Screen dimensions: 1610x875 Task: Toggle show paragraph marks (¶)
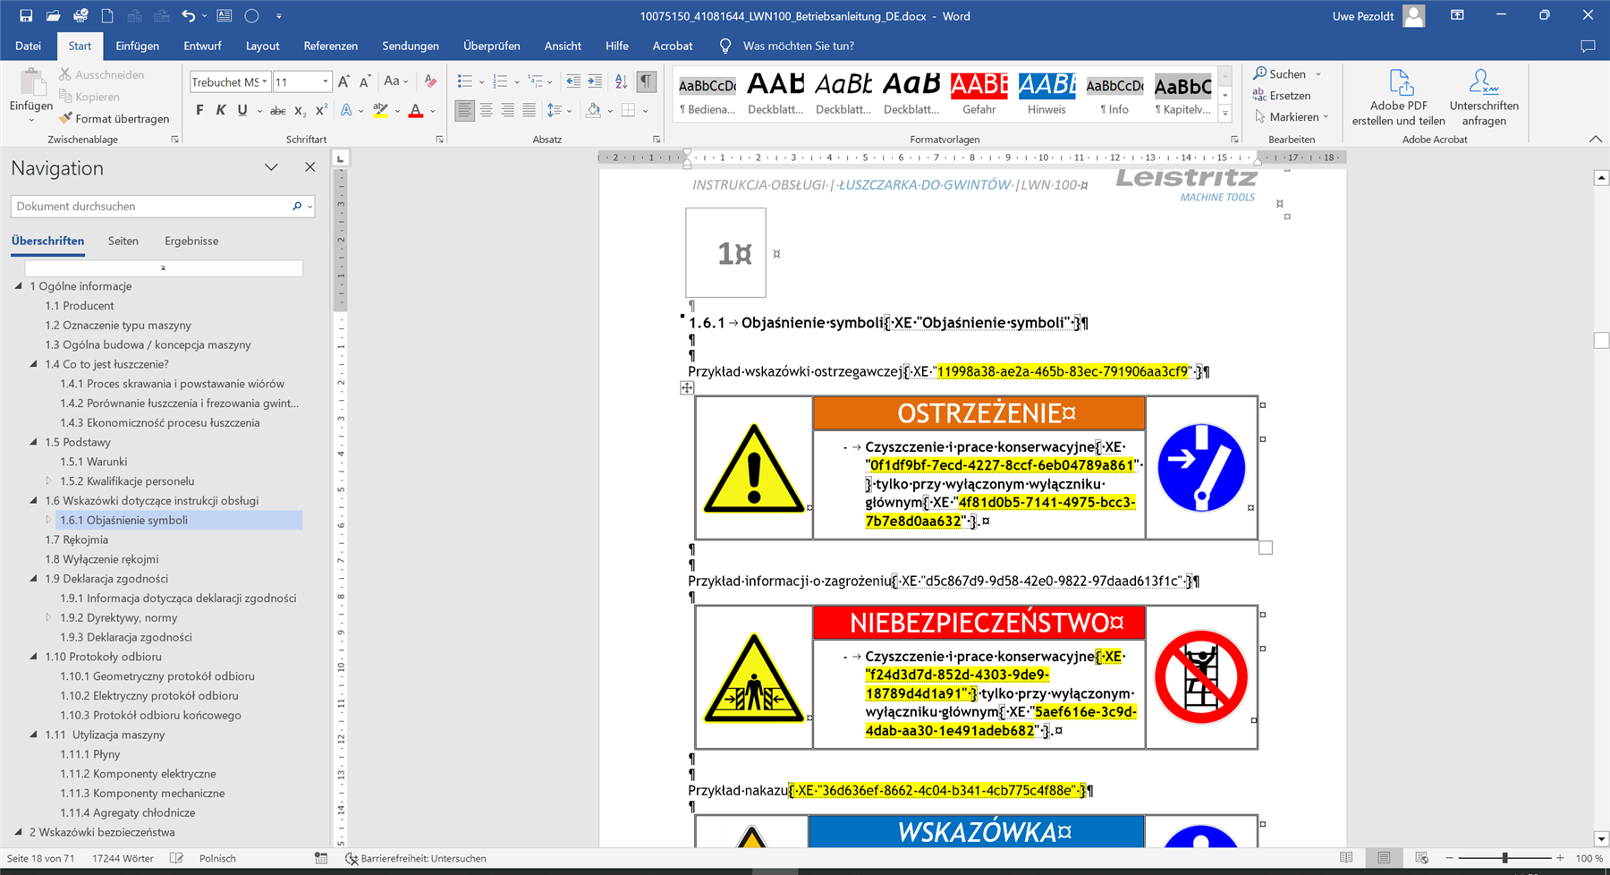tap(646, 81)
